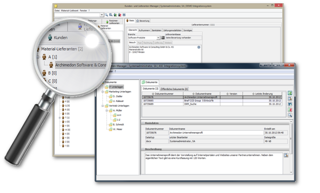This screenshot has height=193, width=320.
Task: Collapse the A. Müller folder node
Action: (107, 111)
